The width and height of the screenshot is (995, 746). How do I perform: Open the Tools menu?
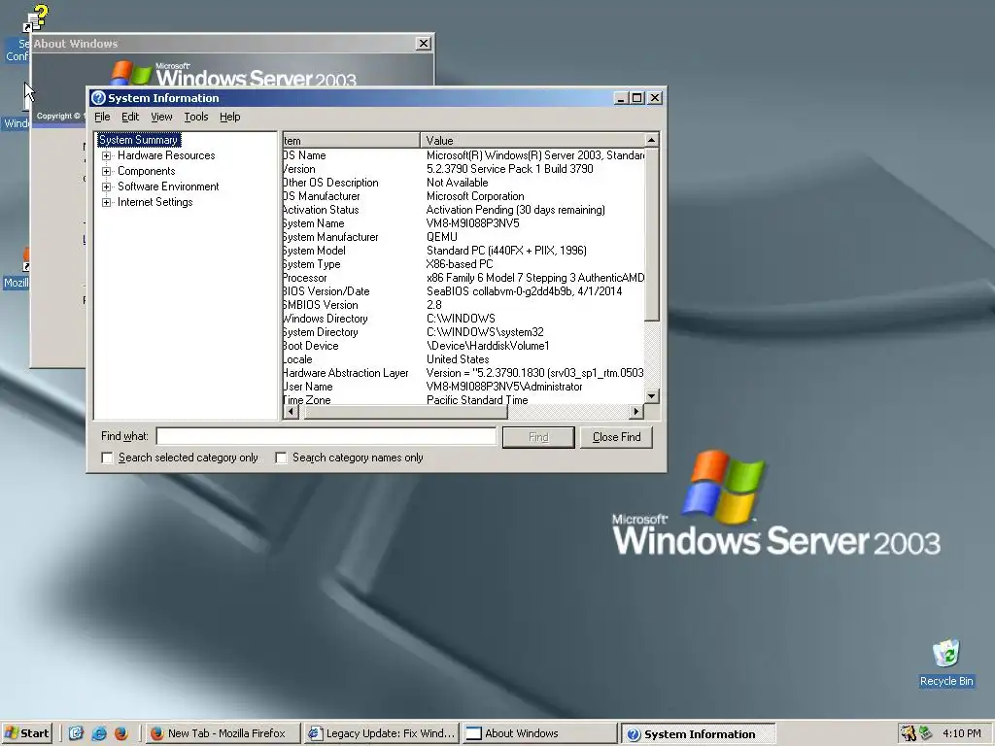(196, 117)
